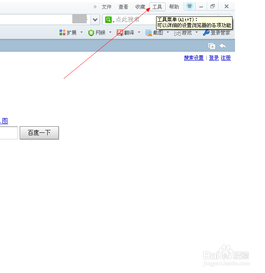Expand the address bar dropdown arrow
The height and width of the screenshot is (273, 265).
pyautogui.click(x=95, y=20)
